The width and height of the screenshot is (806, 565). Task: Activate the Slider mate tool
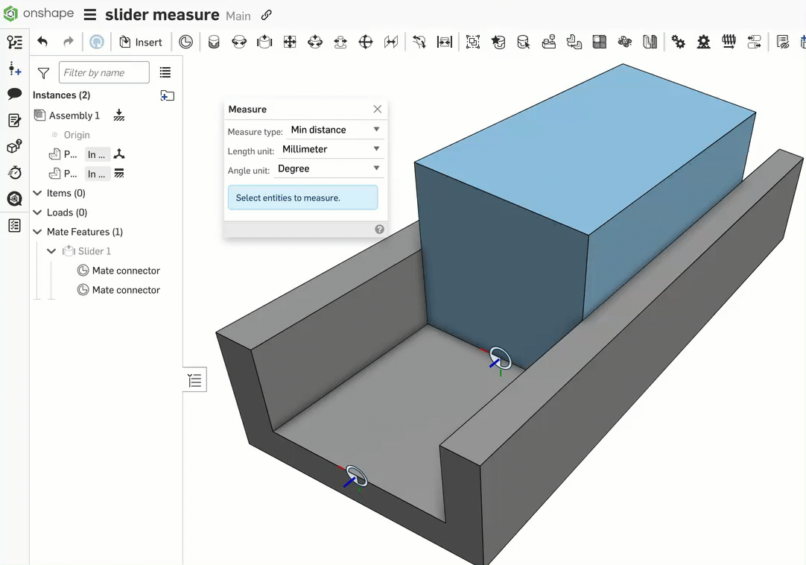pyautogui.click(x=264, y=42)
